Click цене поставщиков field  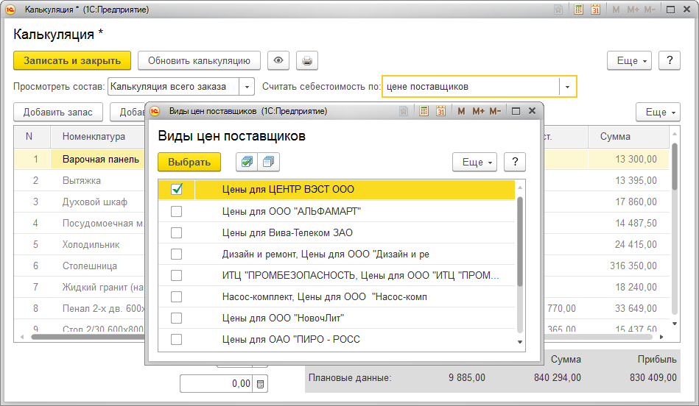pyautogui.click(x=471, y=87)
